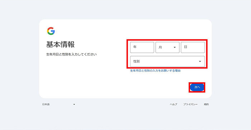Click the Google logo icon

51,31
